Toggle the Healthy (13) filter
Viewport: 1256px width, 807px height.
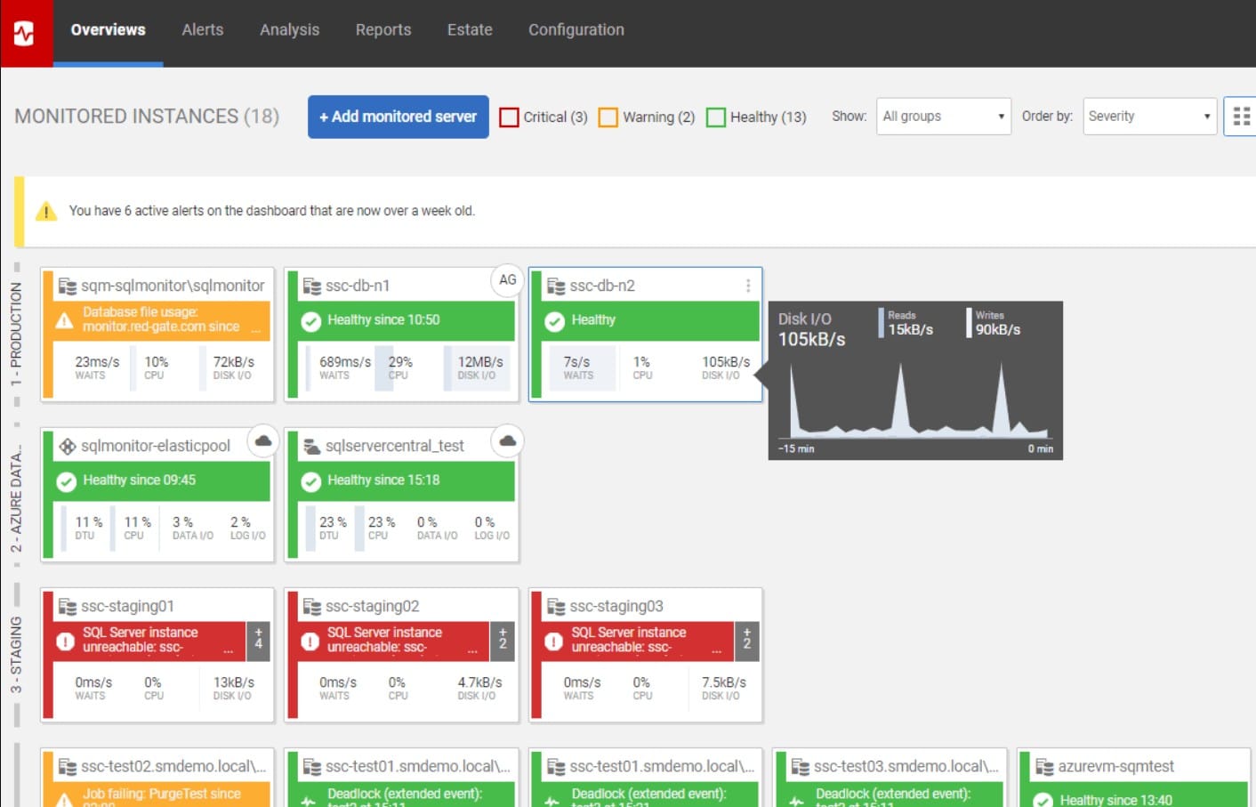click(715, 117)
